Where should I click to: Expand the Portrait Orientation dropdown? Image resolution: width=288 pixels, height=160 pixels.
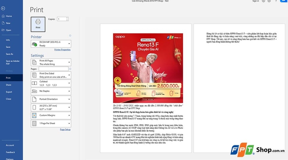click(x=51, y=99)
